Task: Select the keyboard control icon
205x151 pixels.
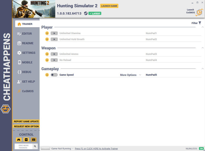Action: [33, 140]
